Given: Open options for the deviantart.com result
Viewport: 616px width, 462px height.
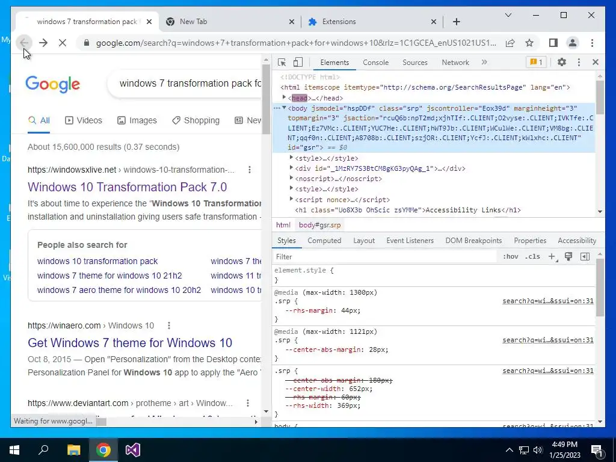Looking at the screenshot, I should [248, 403].
